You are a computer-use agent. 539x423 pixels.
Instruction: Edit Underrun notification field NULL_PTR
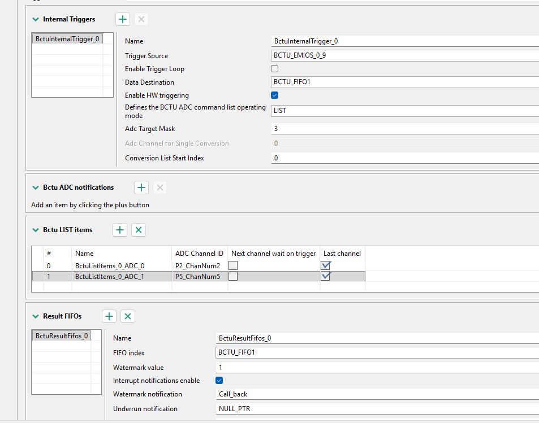click(377, 408)
